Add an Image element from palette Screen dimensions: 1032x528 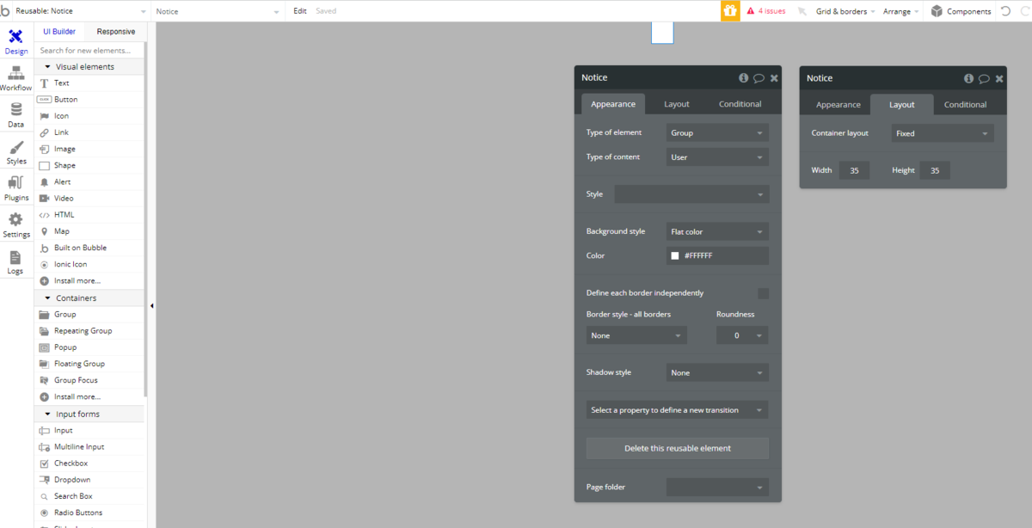(x=90, y=149)
